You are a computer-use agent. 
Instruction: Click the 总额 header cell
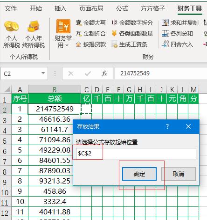55,99
